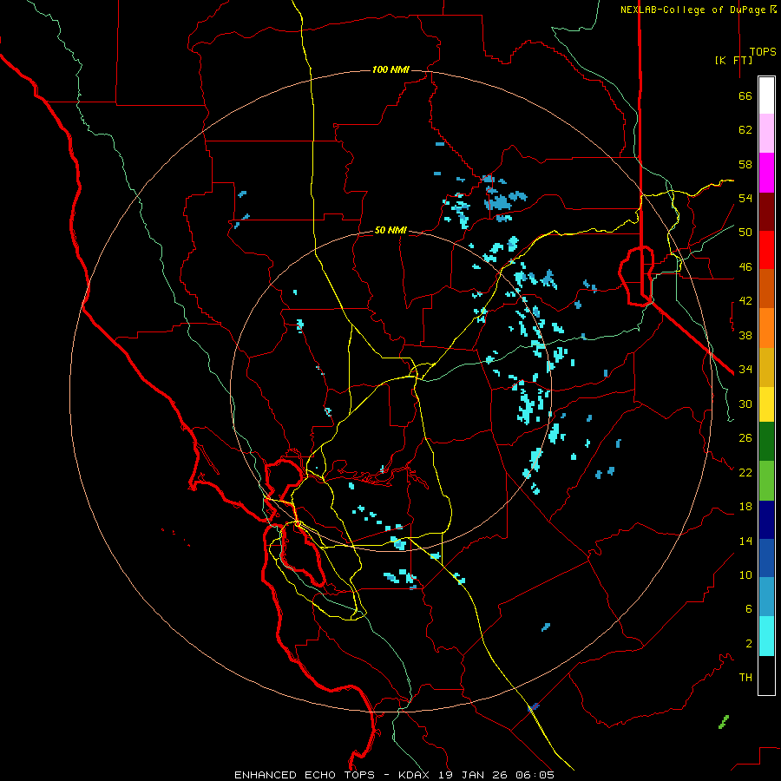Select the black swatch ending the legend
Image resolution: width=781 pixels, height=781 pixels.
pyautogui.click(x=766, y=675)
